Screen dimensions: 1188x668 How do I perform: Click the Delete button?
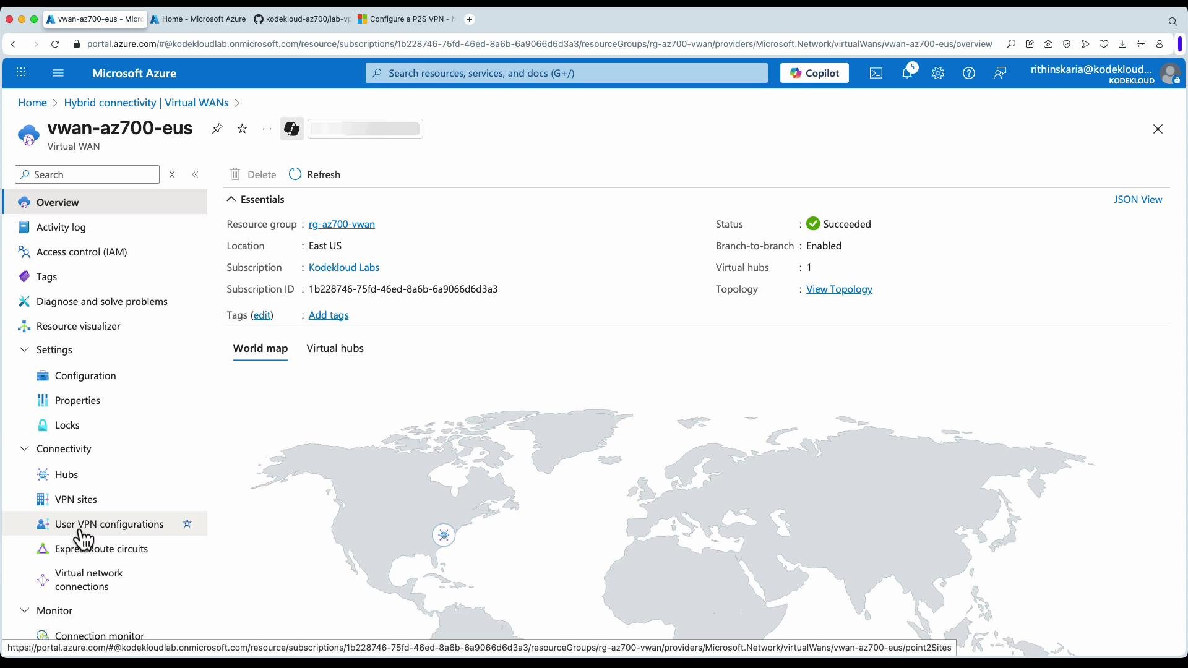click(x=253, y=174)
